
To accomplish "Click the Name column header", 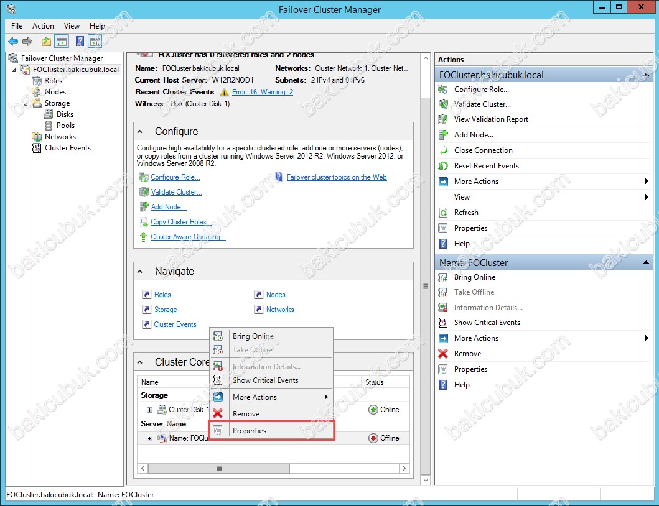I will (149, 382).
